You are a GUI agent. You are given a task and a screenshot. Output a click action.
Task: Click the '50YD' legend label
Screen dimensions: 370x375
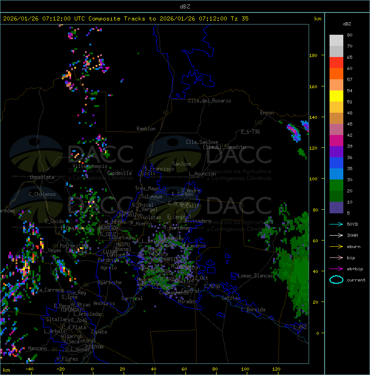tap(352, 224)
